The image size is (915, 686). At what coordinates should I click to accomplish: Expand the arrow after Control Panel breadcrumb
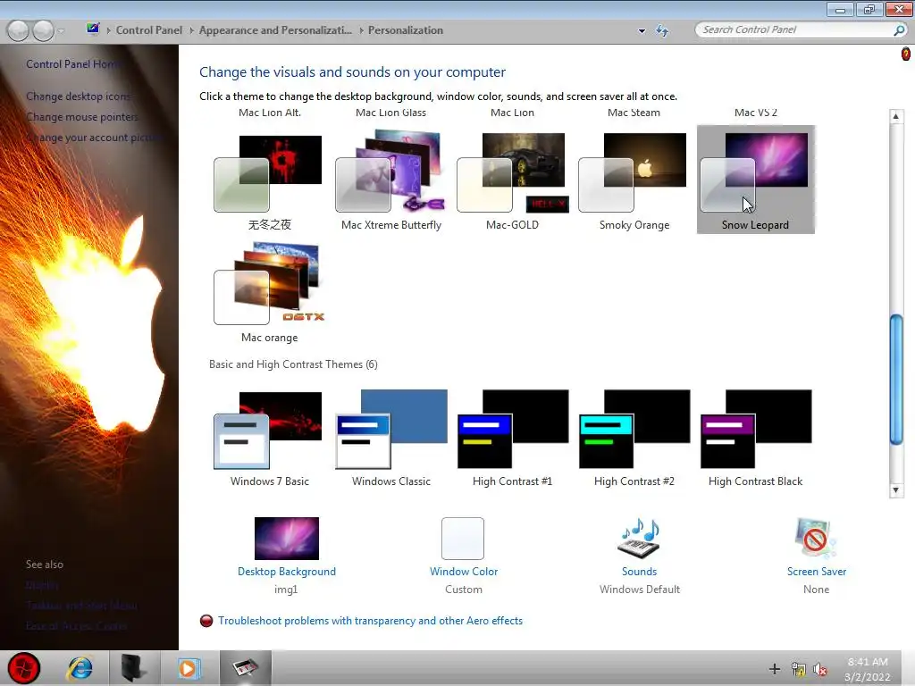pos(191,30)
